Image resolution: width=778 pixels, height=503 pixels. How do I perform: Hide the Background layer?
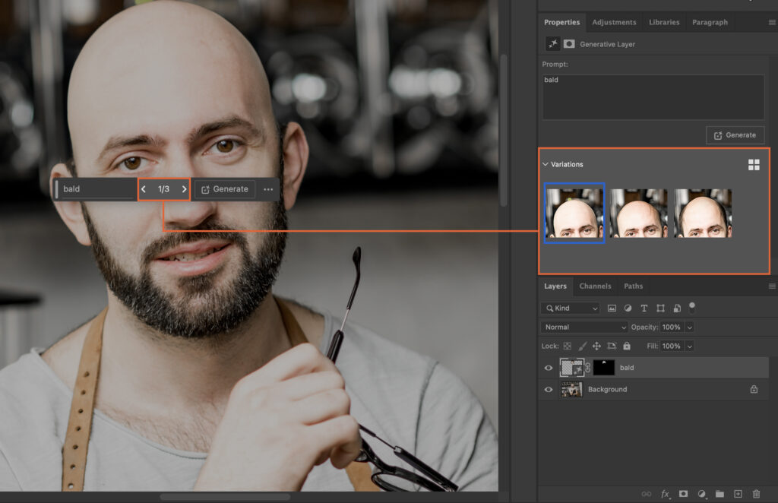[x=548, y=389]
